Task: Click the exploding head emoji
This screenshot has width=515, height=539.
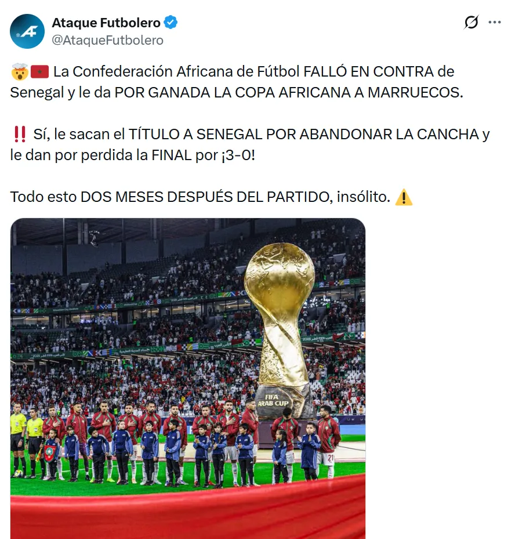Action: (x=19, y=72)
